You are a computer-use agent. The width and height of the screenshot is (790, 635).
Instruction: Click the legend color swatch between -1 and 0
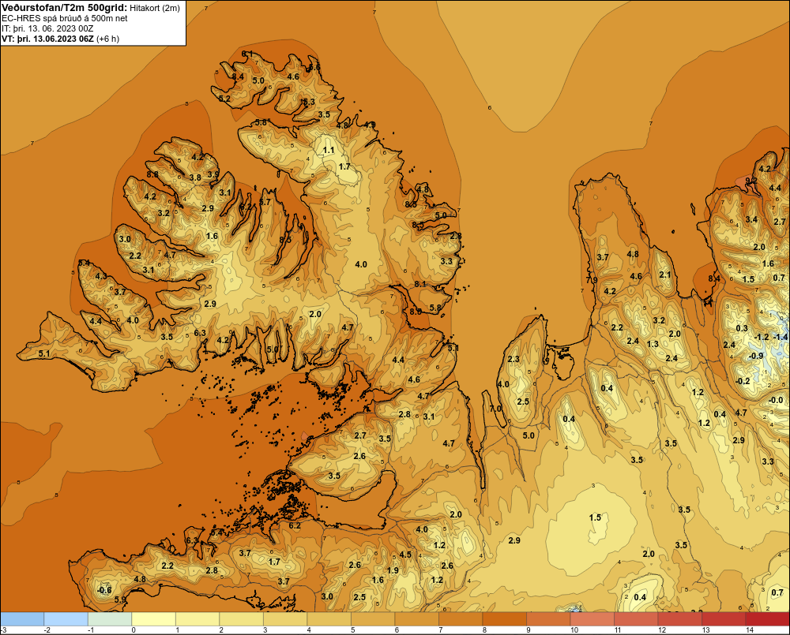coord(110,619)
